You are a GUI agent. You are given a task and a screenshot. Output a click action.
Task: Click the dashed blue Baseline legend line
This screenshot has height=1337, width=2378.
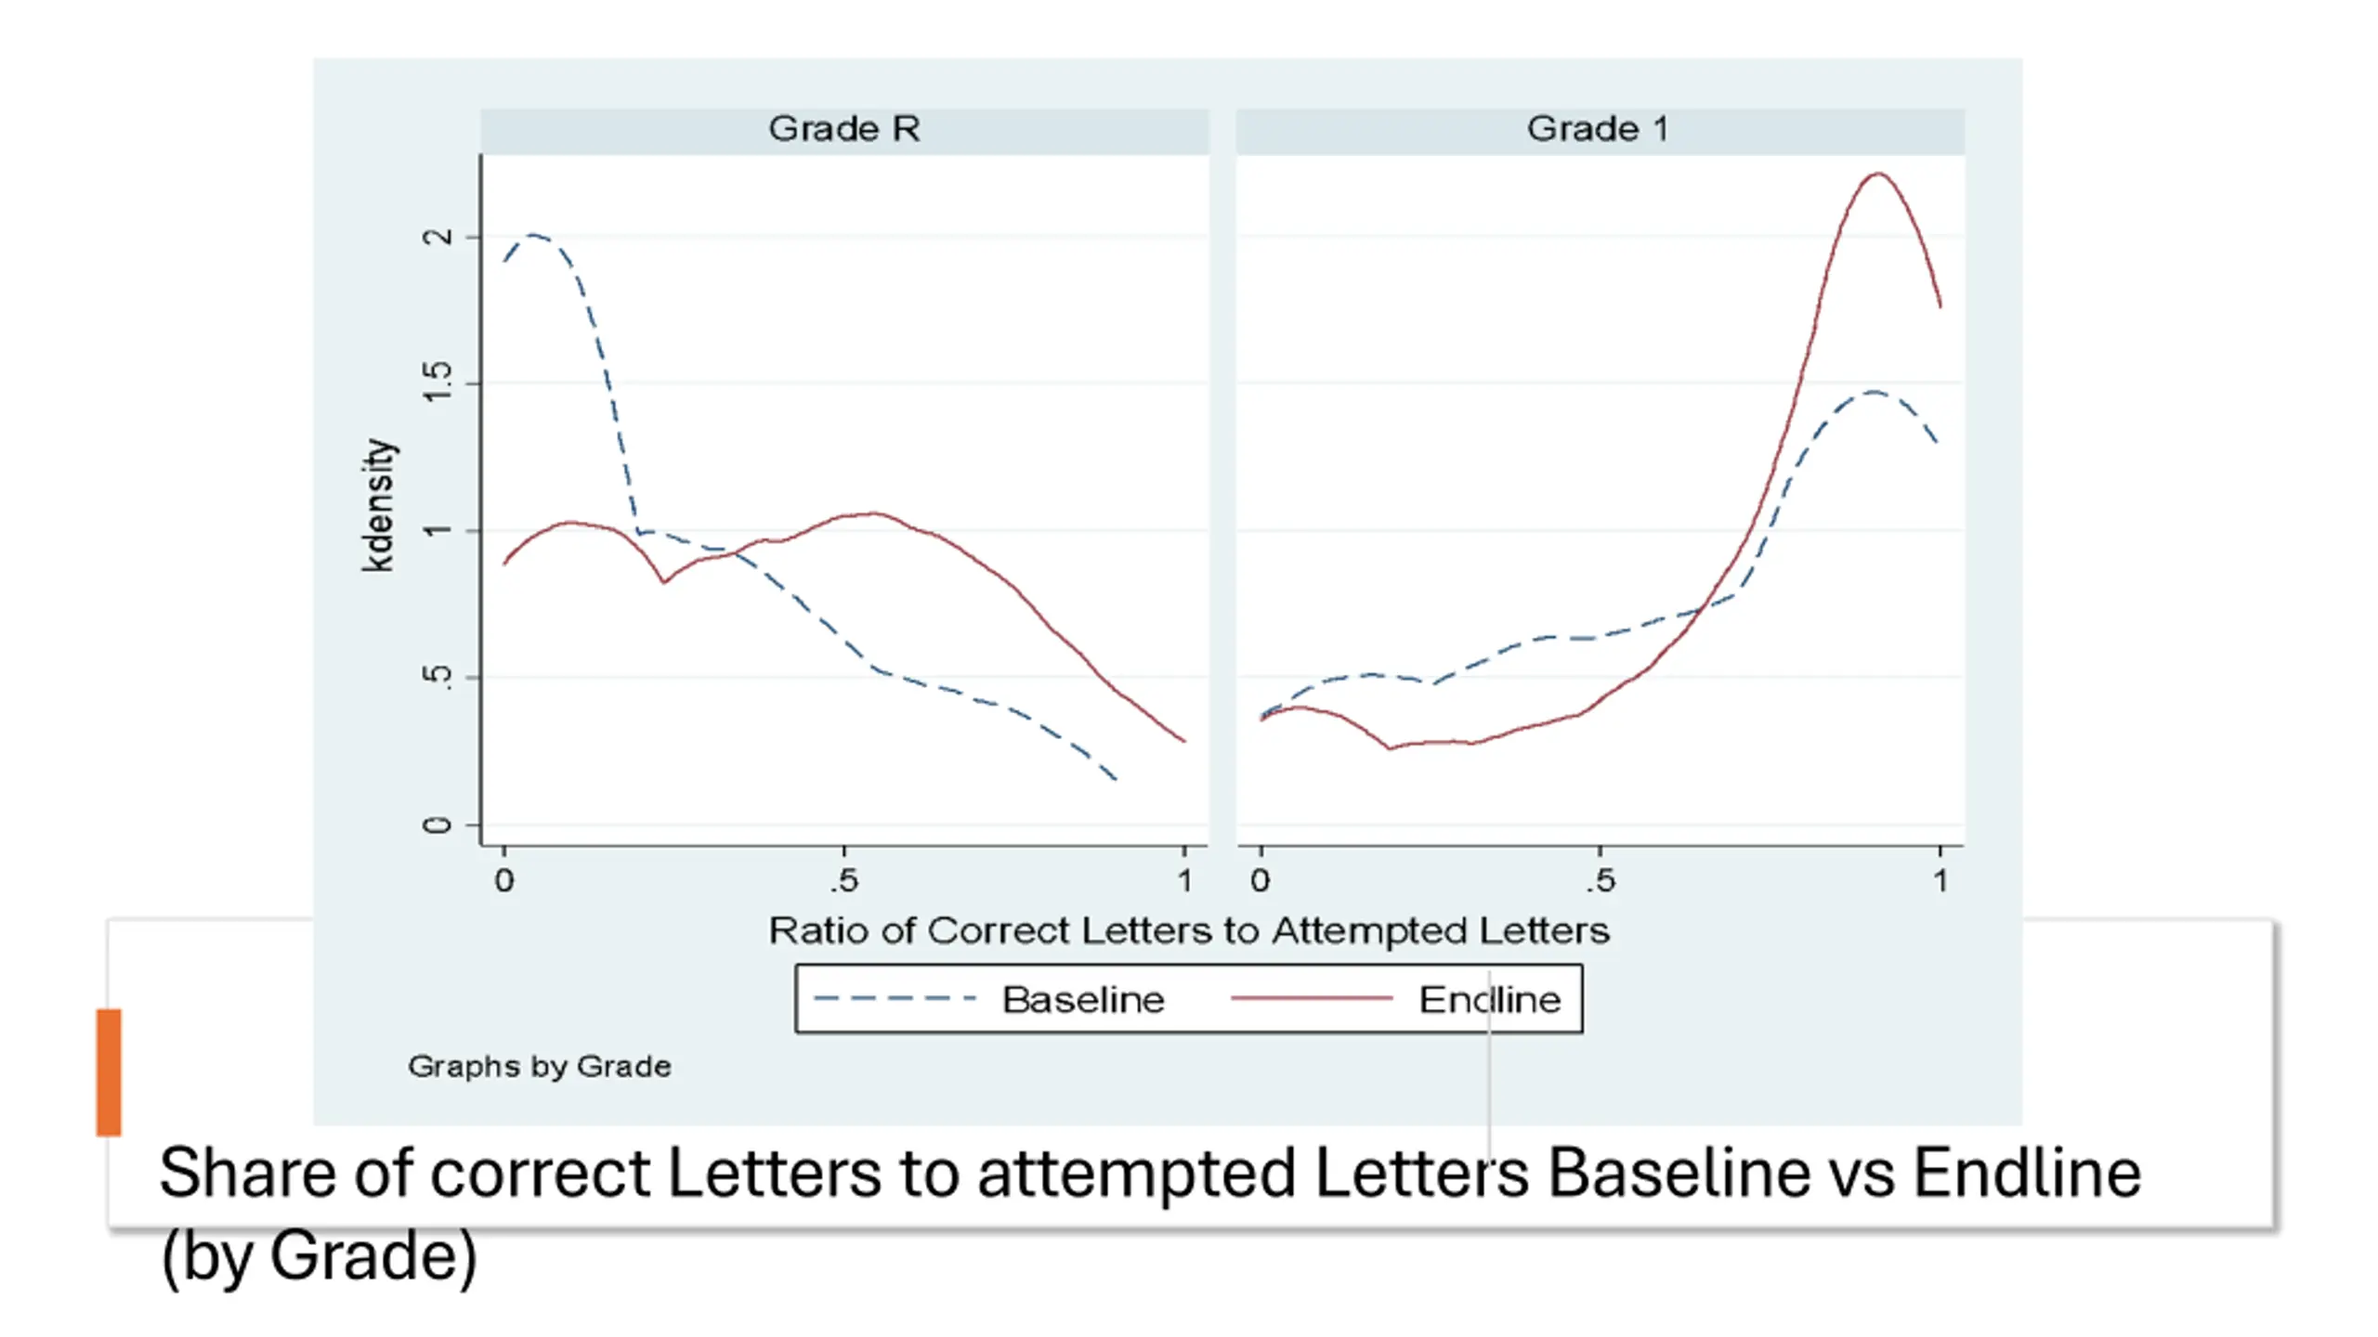895,999
